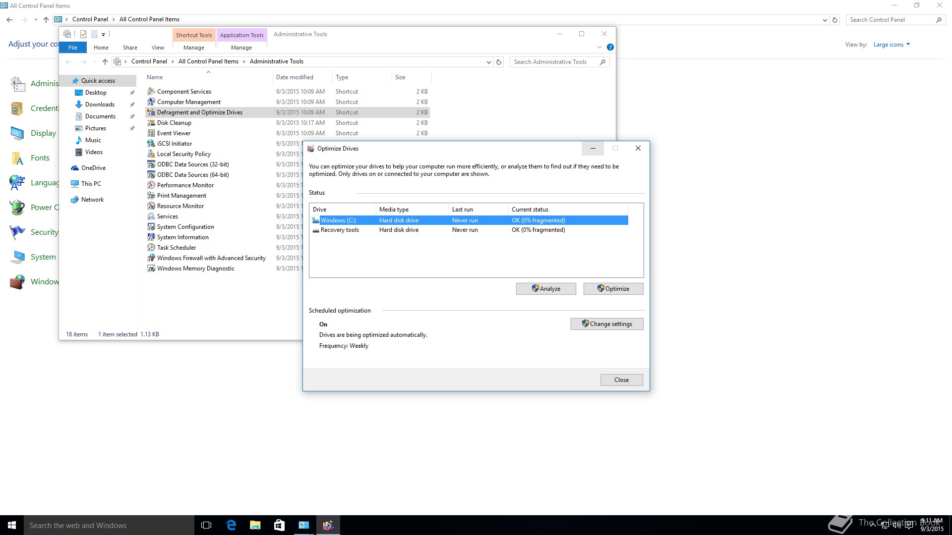Screen dimensions: 952x535
Task: Select the Defragment and Optimize Drives icon
Action: (151, 112)
